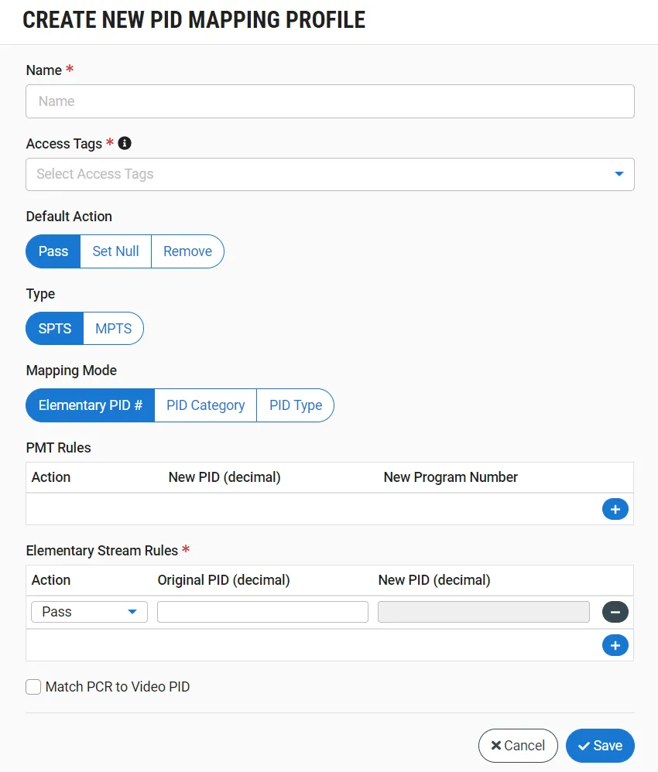Click the PMT Rules section label
This screenshot has width=658, height=772.
pyautogui.click(x=59, y=448)
